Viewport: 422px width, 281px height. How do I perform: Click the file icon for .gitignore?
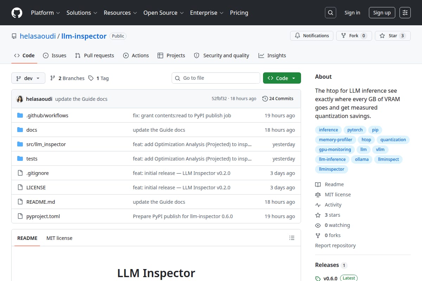[x=20, y=173]
